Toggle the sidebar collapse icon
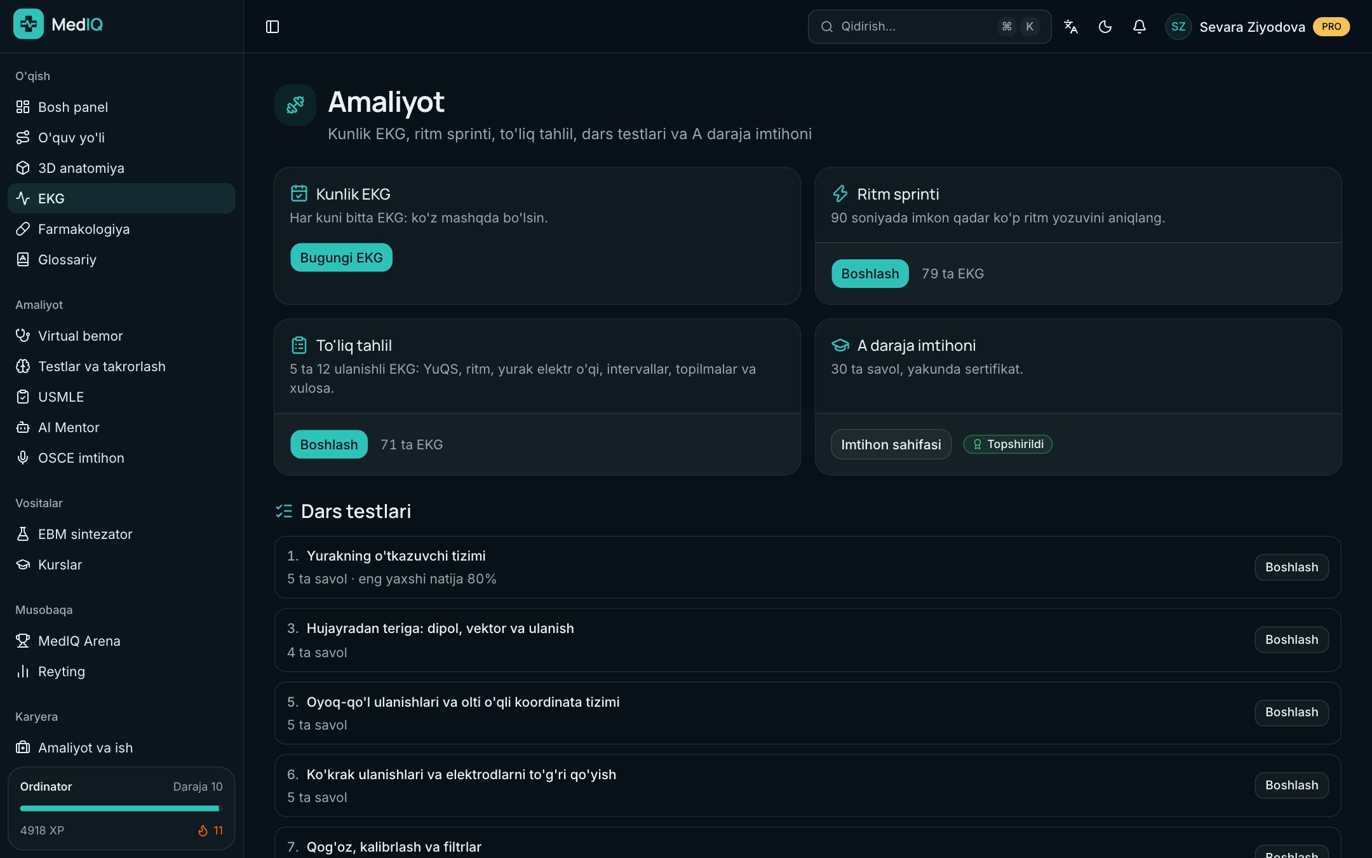The image size is (1372, 858). [272, 27]
